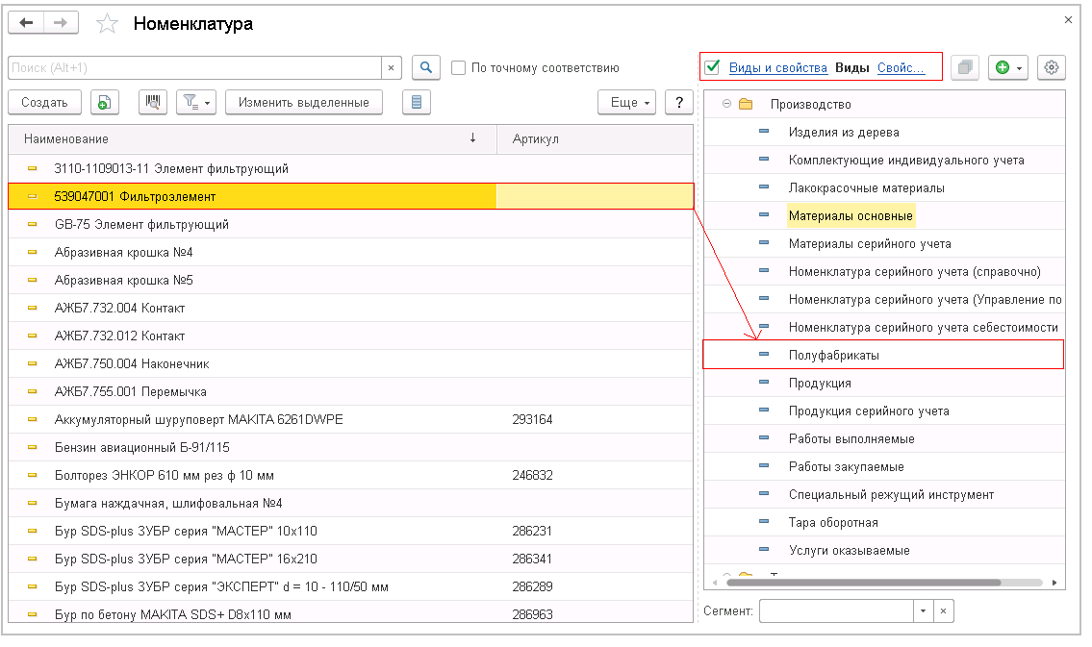Click the back navigation arrow
This screenshot has width=1092, height=647.
pyautogui.click(x=26, y=23)
